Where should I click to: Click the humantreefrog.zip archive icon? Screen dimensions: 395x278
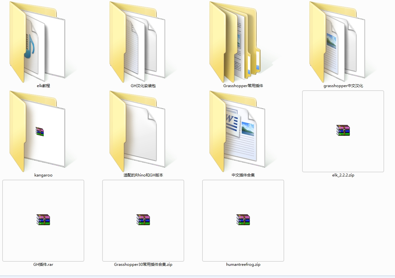coord(243,220)
